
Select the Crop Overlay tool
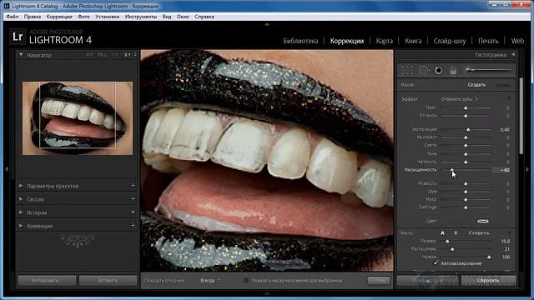click(407, 70)
